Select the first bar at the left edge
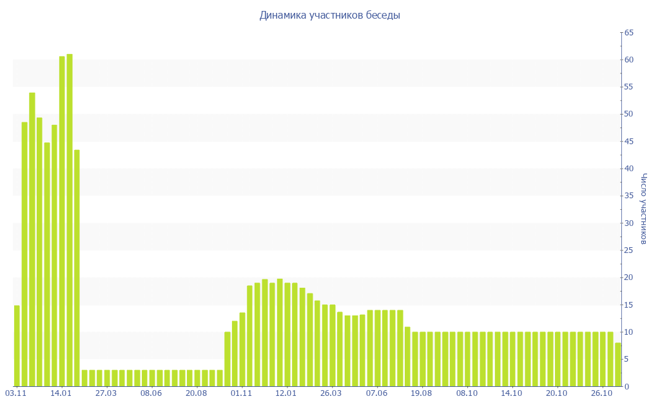660x412 pixels. [x=17, y=346]
